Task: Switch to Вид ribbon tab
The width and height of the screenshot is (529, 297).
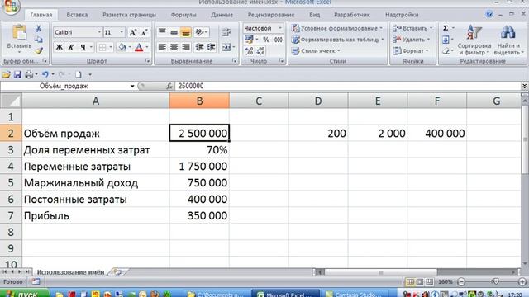Action: coord(314,15)
